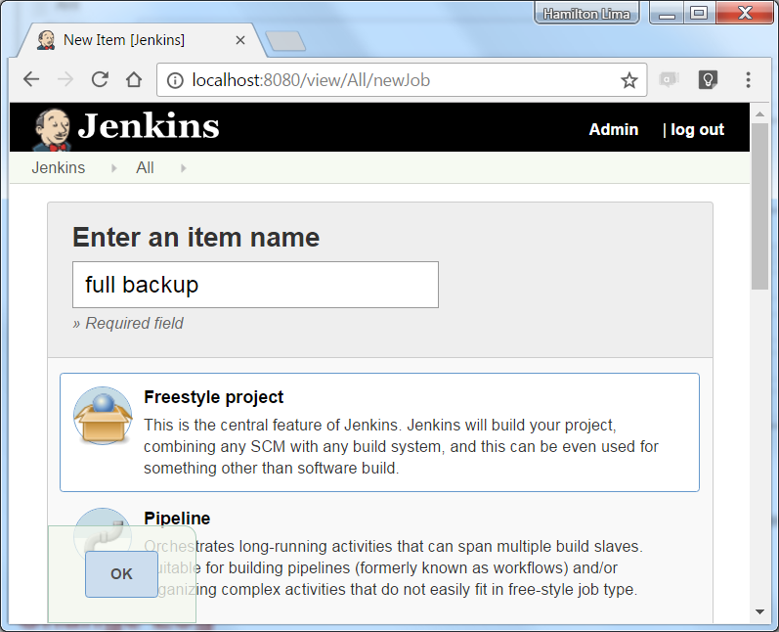Screen dimensions: 779x632
Task: Go to Jenkins breadcrumb
Action: click(58, 167)
